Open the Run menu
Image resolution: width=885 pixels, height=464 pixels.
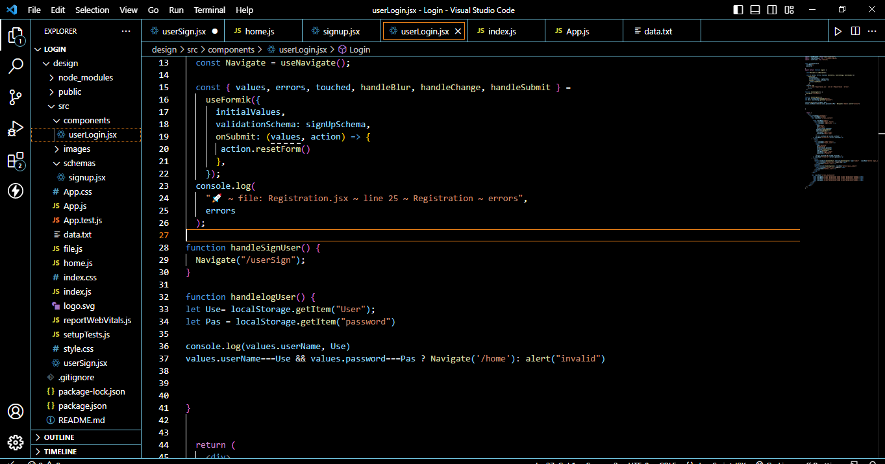176,10
